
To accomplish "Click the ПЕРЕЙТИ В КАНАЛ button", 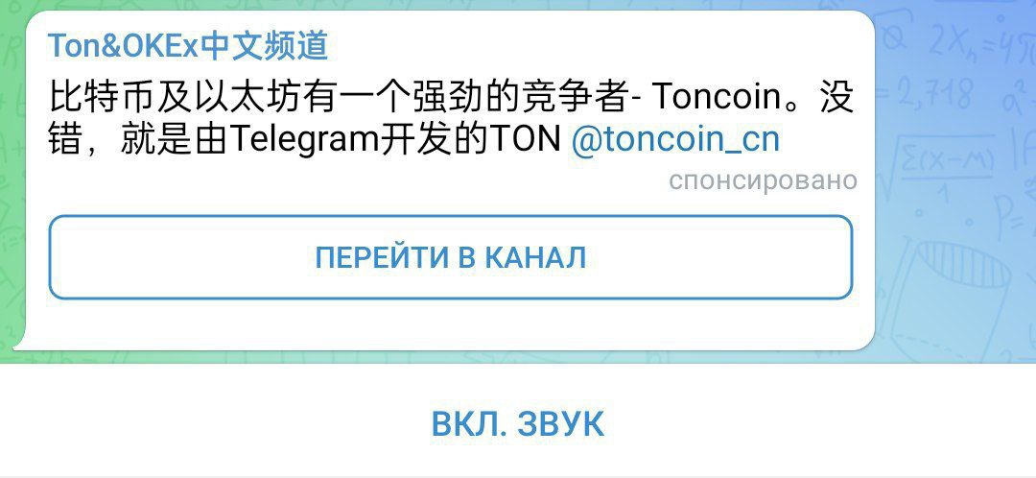I will click(451, 257).
